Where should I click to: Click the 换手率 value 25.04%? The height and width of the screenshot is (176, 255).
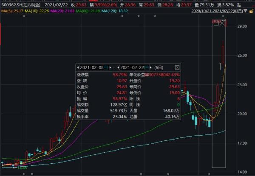(x=120, y=117)
